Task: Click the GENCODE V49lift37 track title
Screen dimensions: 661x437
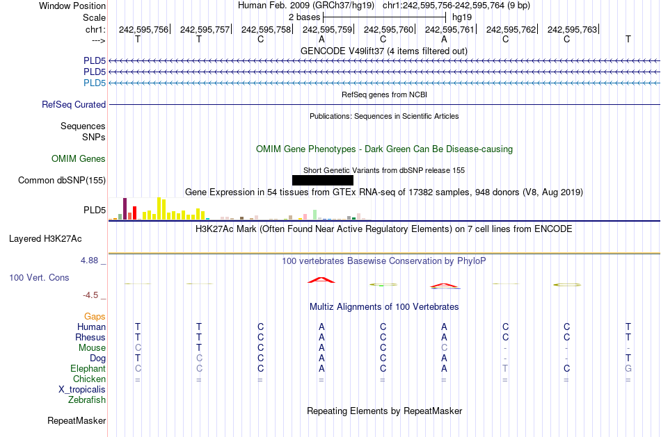Action: tap(384, 51)
